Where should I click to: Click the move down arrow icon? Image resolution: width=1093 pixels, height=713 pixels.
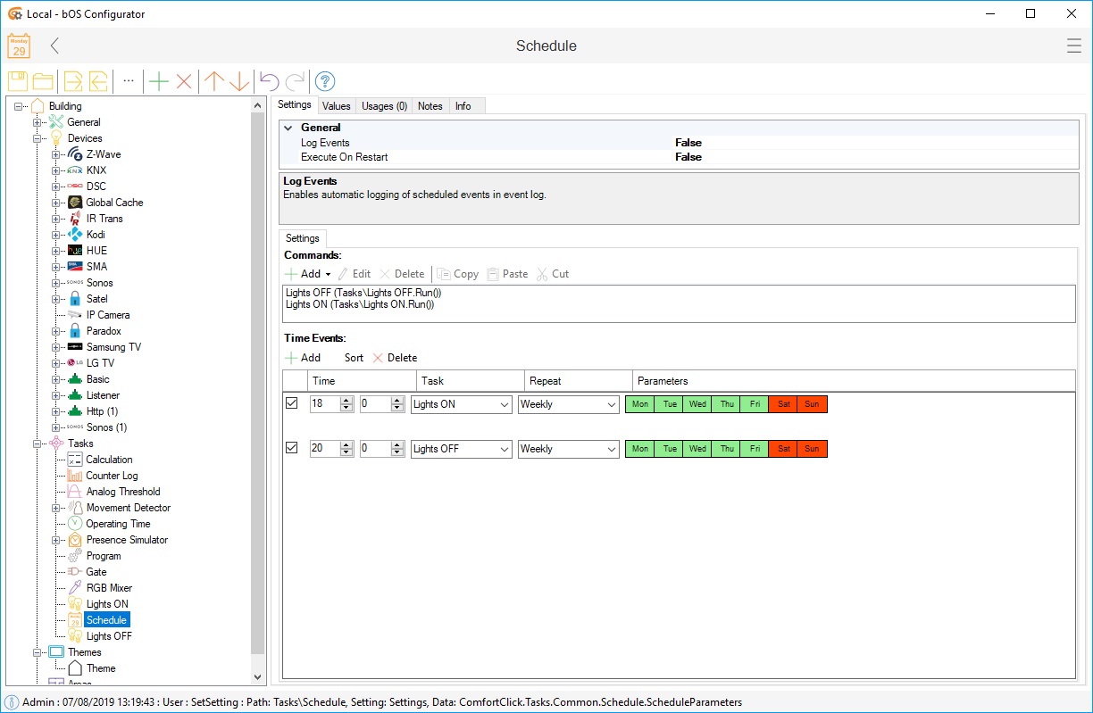(239, 81)
